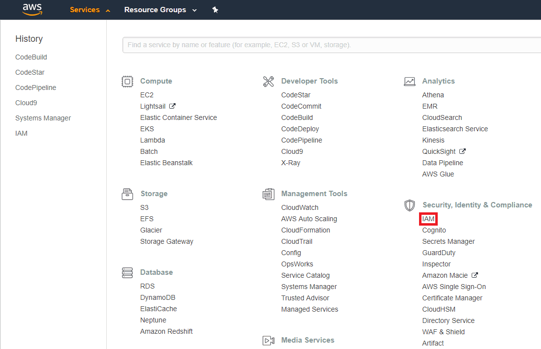The height and width of the screenshot is (349, 541).
Task: Open Cloud9 from History sidebar
Action: (x=26, y=103)
